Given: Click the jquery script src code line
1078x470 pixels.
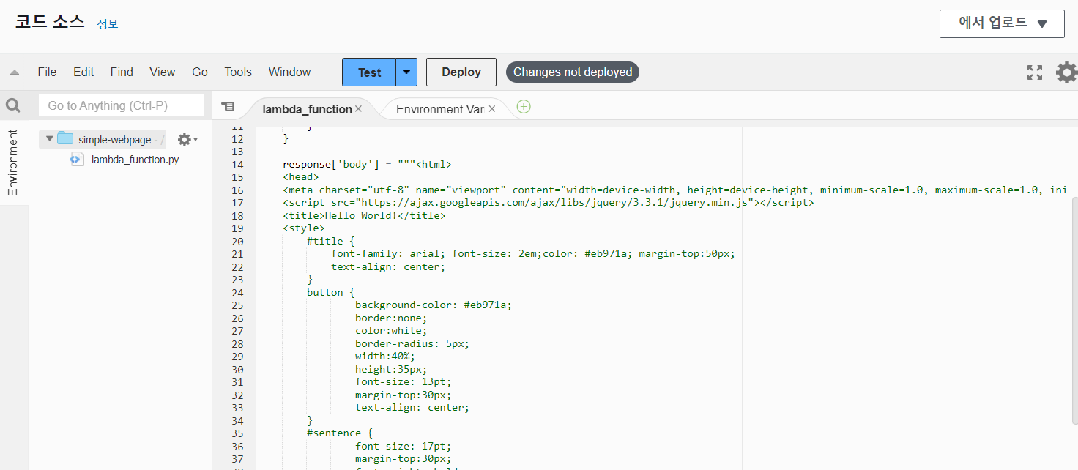Looking at the screenshot, I should (548, 203).
